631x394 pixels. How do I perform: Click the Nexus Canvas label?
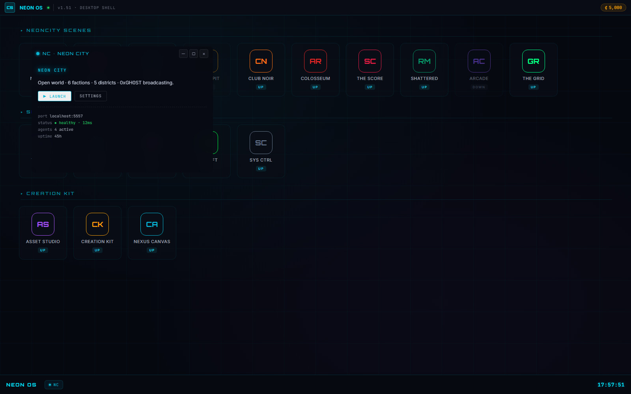point(152,242)
